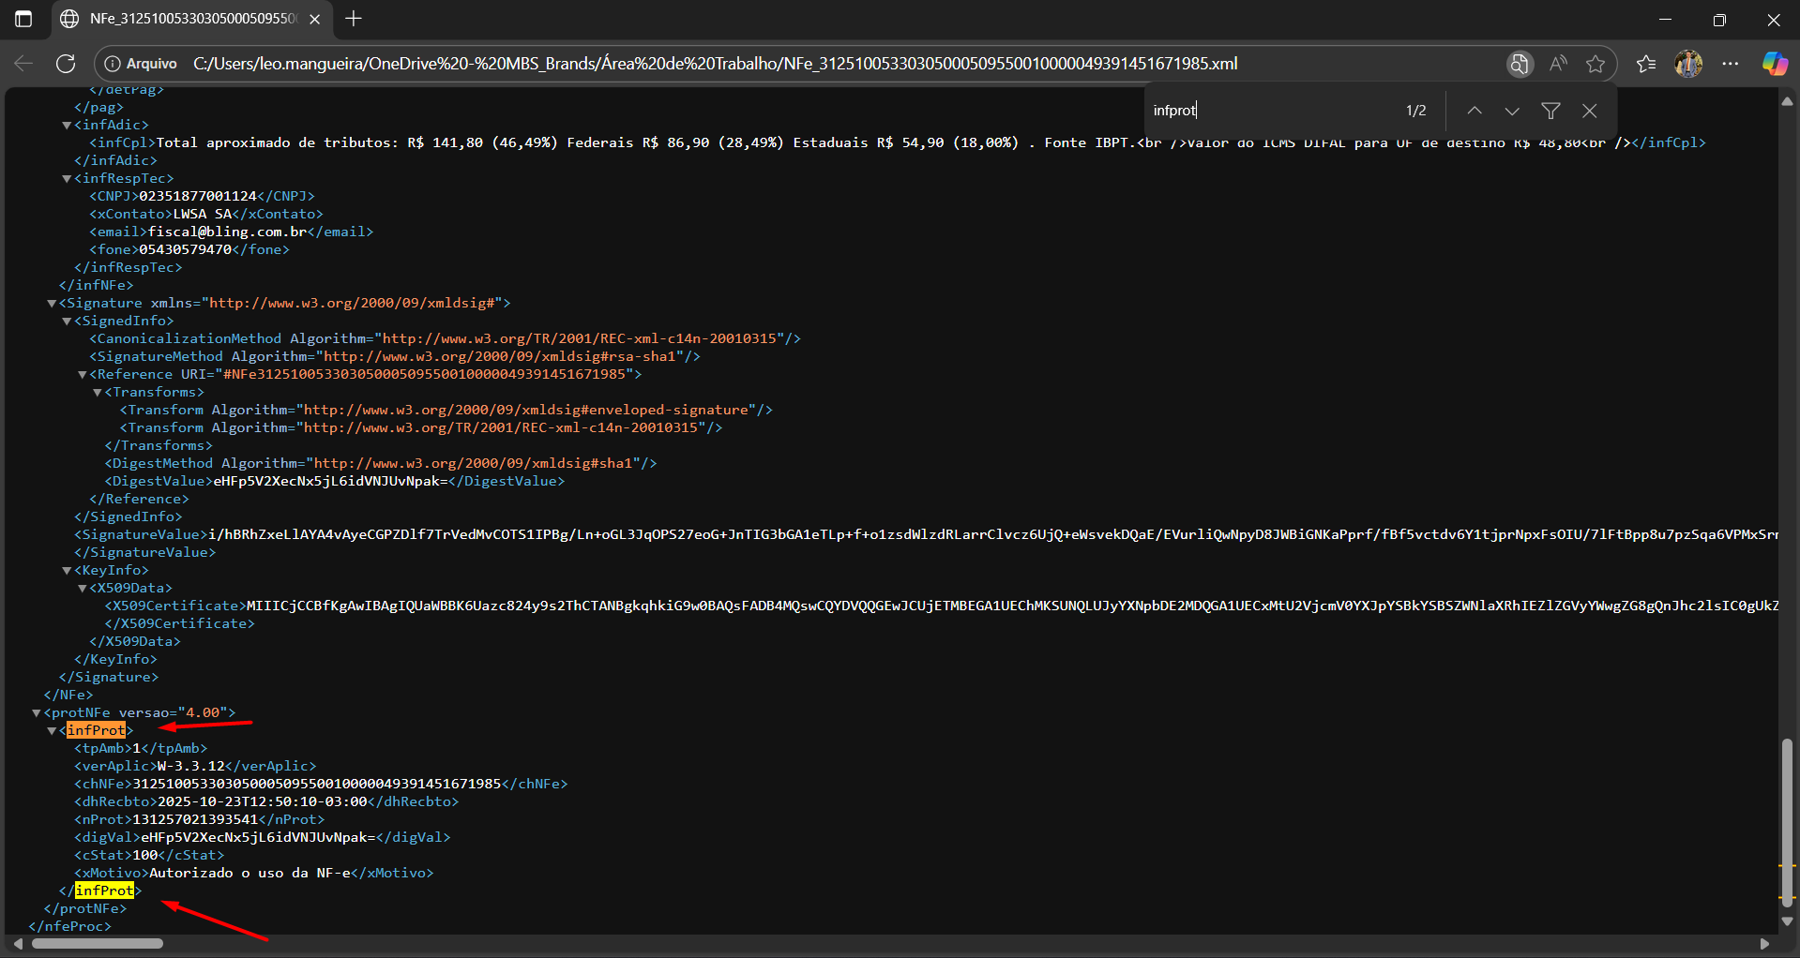1800x958 pixels.
Task: Click the tab actions icon at top-left
Action: coord(23,19)
